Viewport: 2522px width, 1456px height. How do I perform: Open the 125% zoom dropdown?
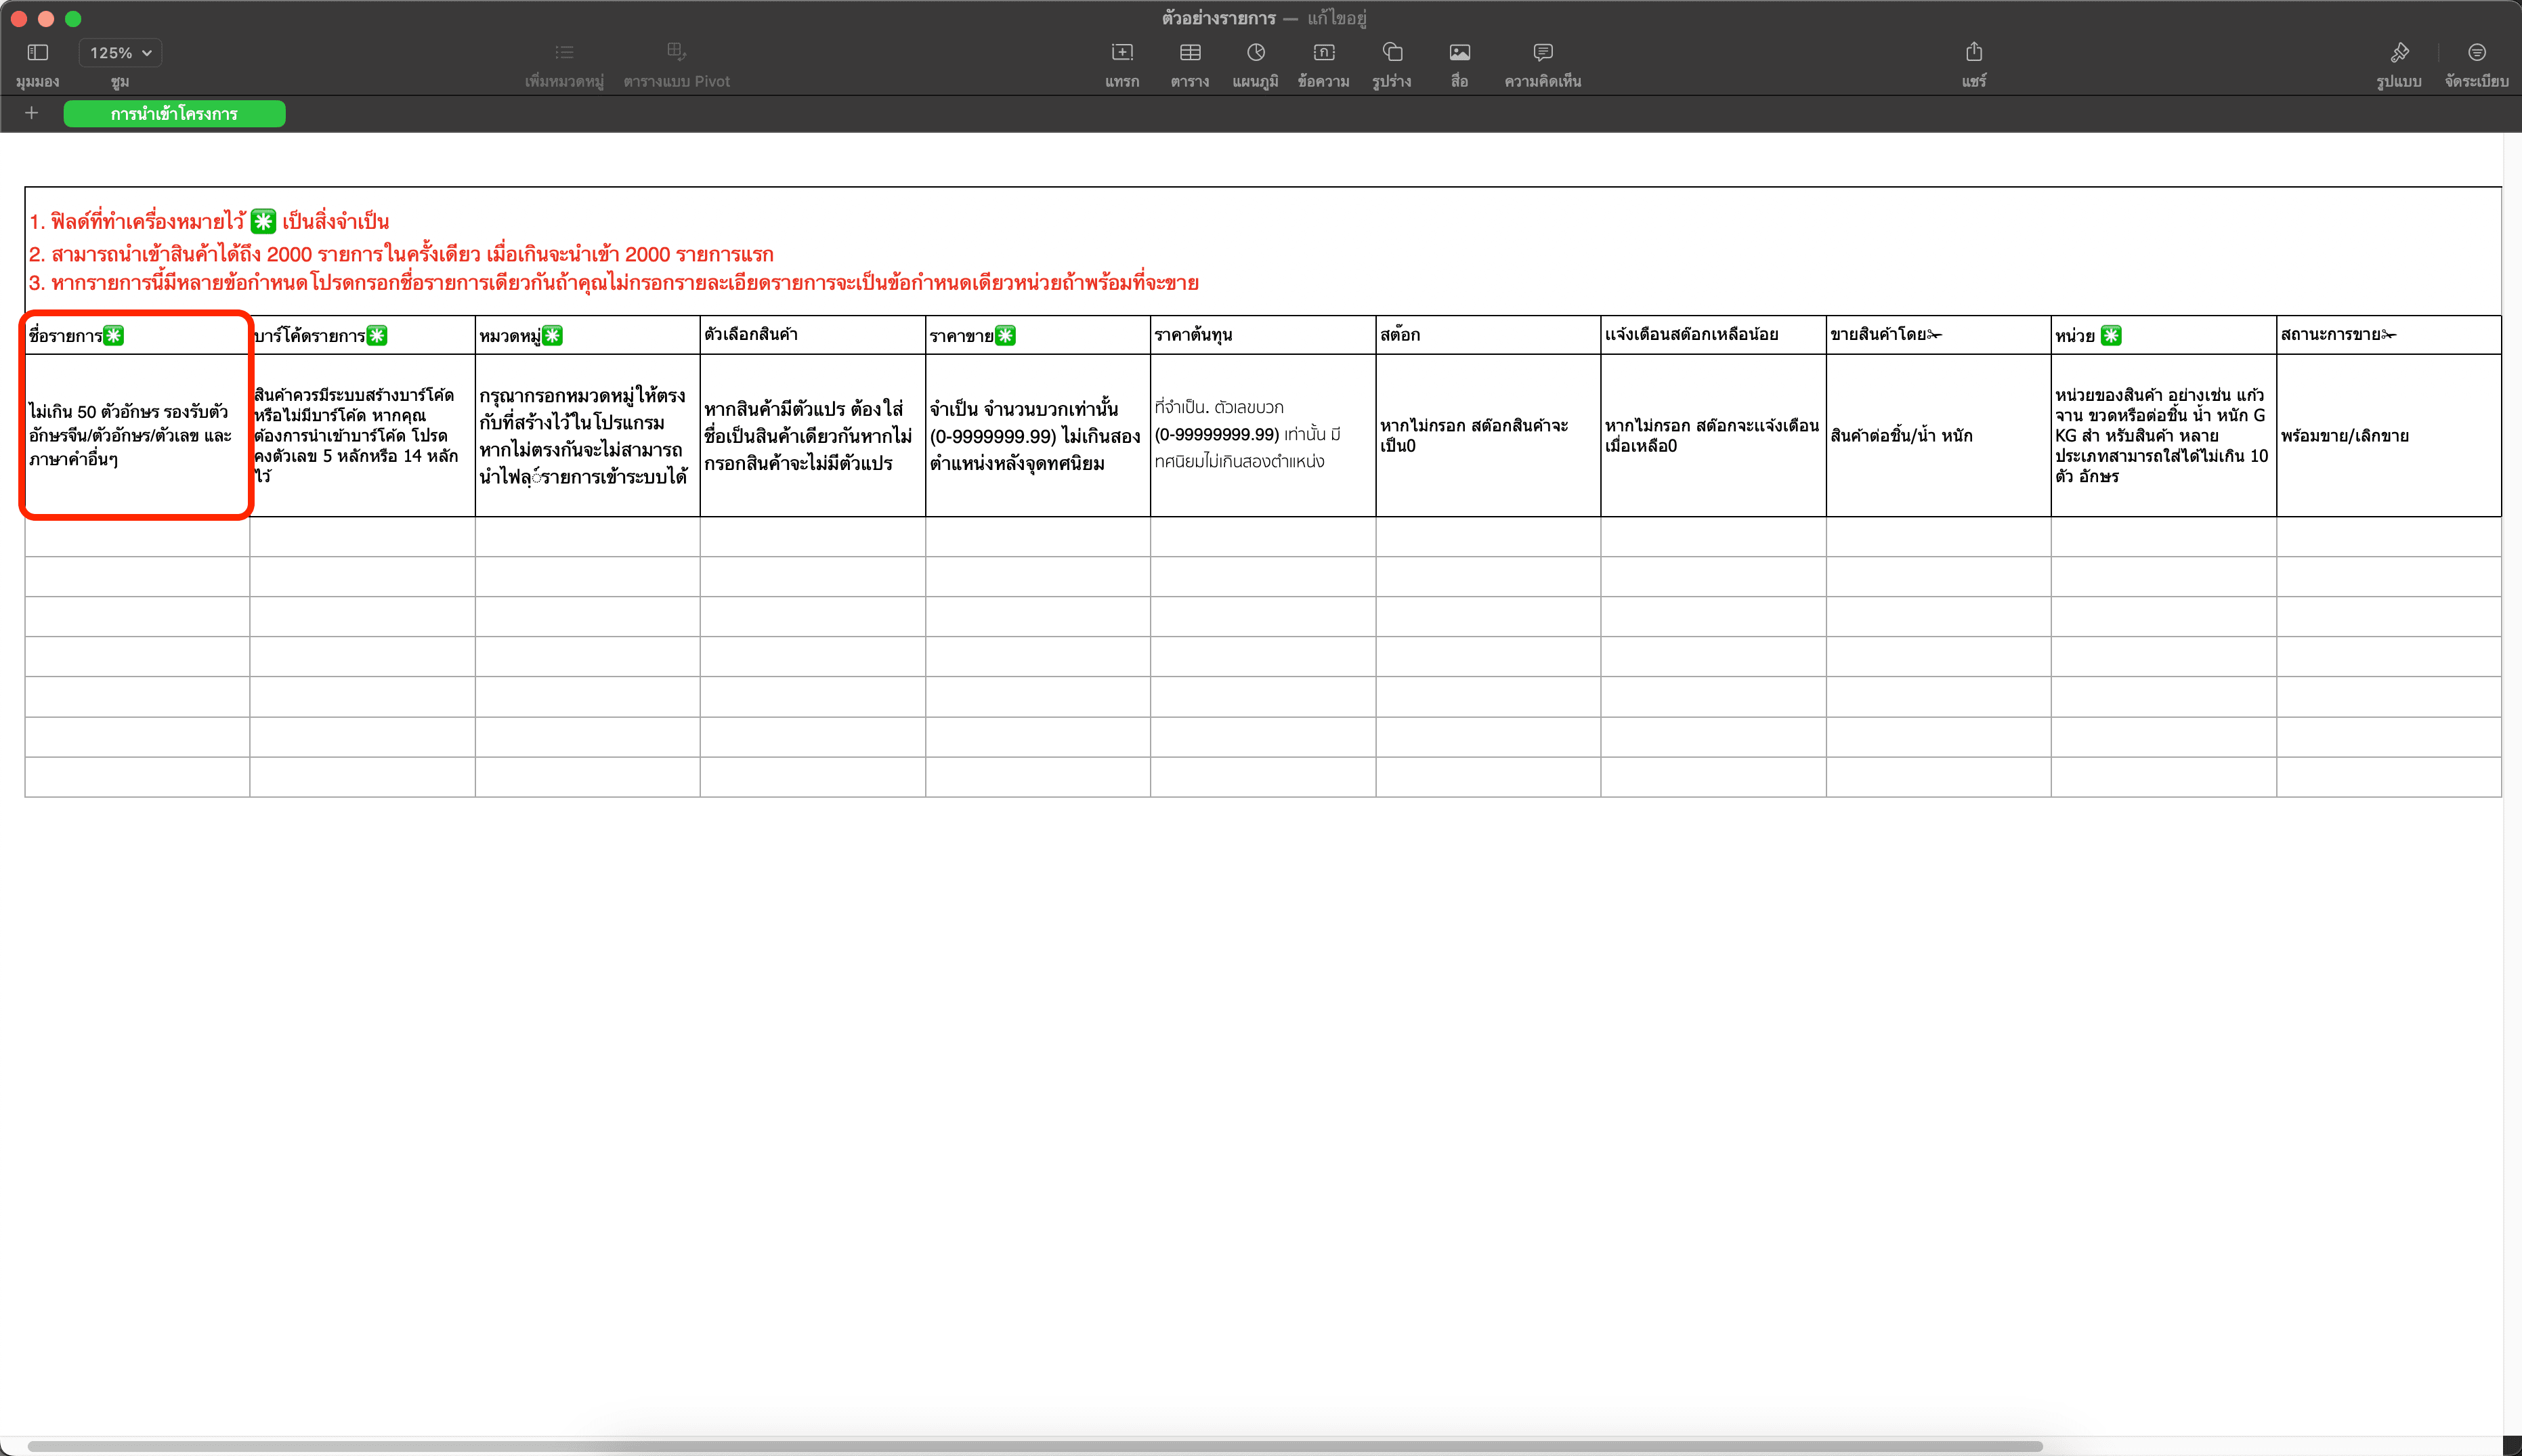coord(120,53)
